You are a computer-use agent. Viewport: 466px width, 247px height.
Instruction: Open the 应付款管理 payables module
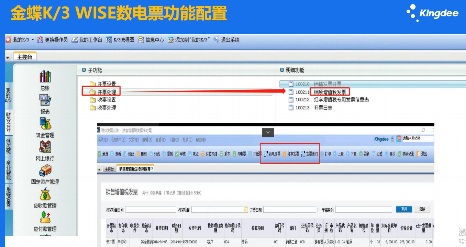click(45, 221)
